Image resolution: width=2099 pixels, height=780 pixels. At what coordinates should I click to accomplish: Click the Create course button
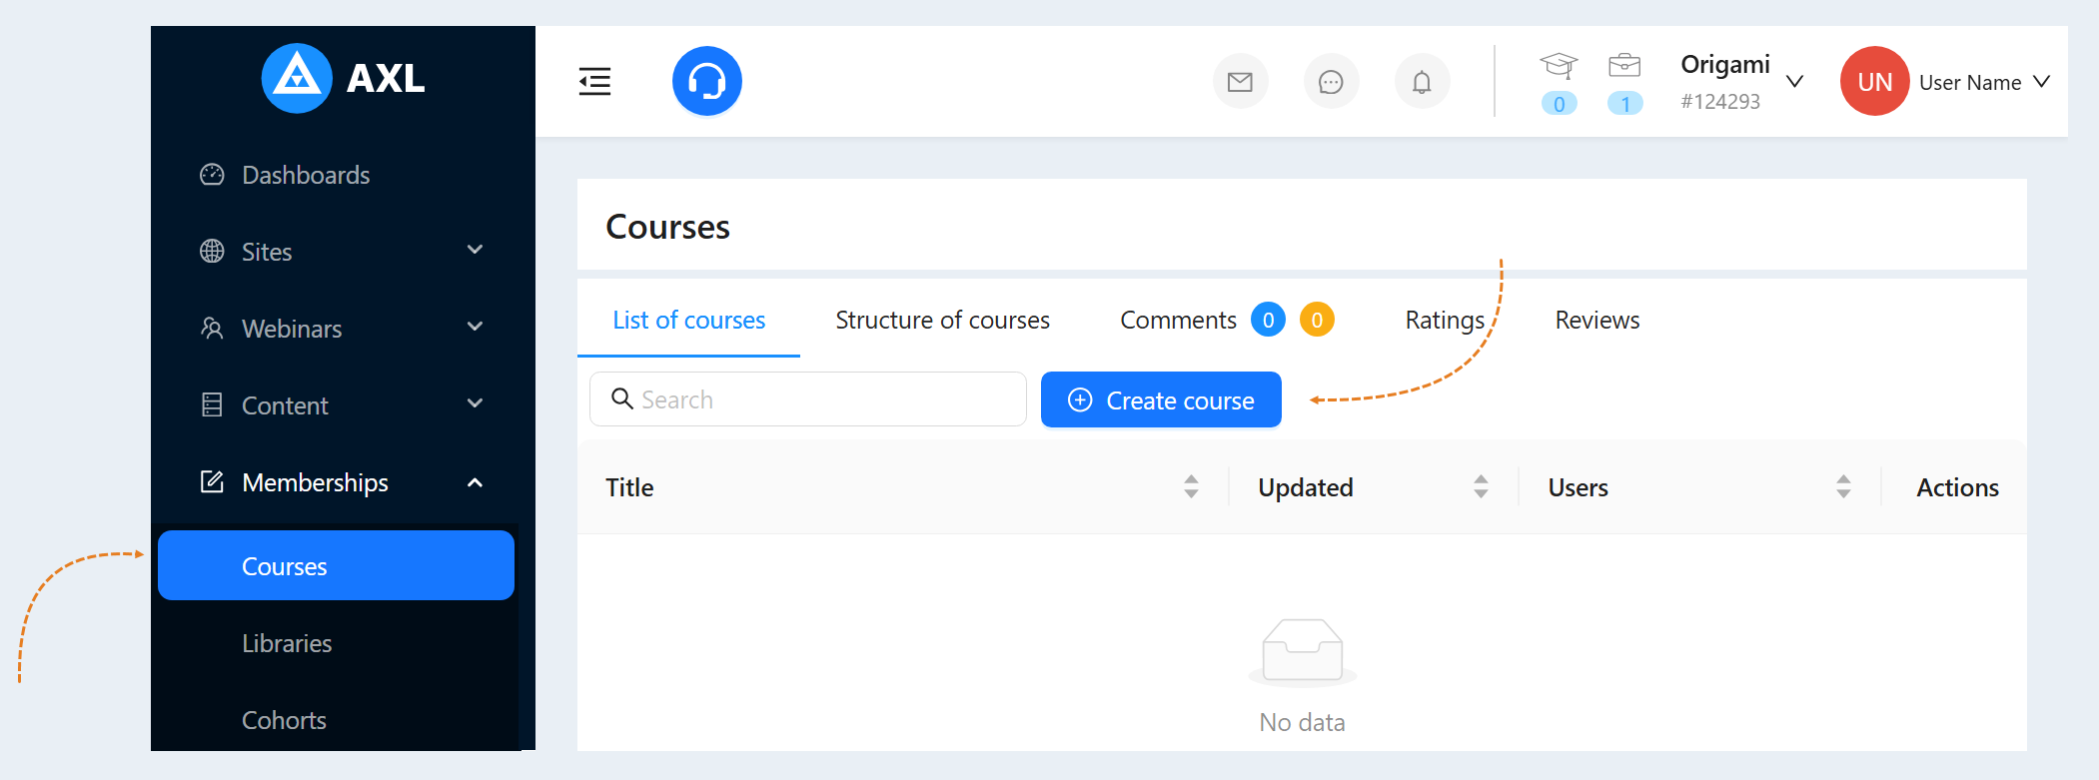[x=1161, y=399]
